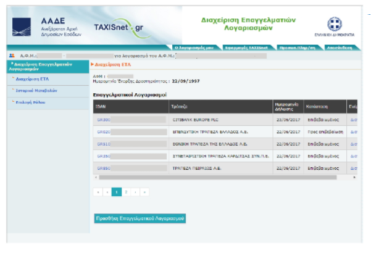Click the users icon beside Α.Φ.Μ.
Image resolution: width=371 pixels, height=261 pixels.
(12, 55)
